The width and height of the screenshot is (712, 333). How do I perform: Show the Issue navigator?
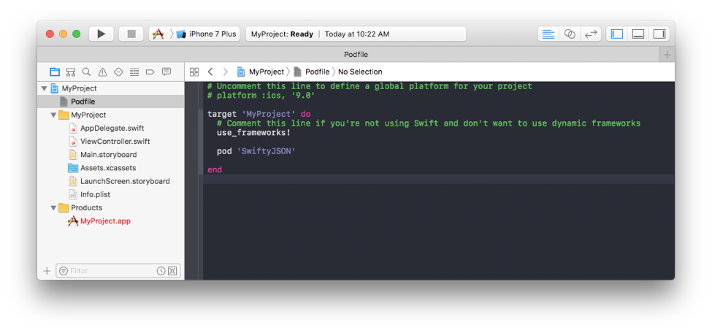tap(103, 72)
